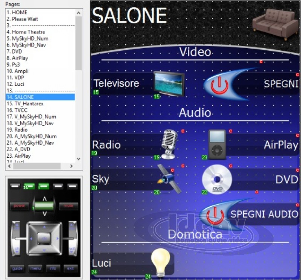Click the red power icon beside SPEGNI
301x280 pixels.
(220, 86)
